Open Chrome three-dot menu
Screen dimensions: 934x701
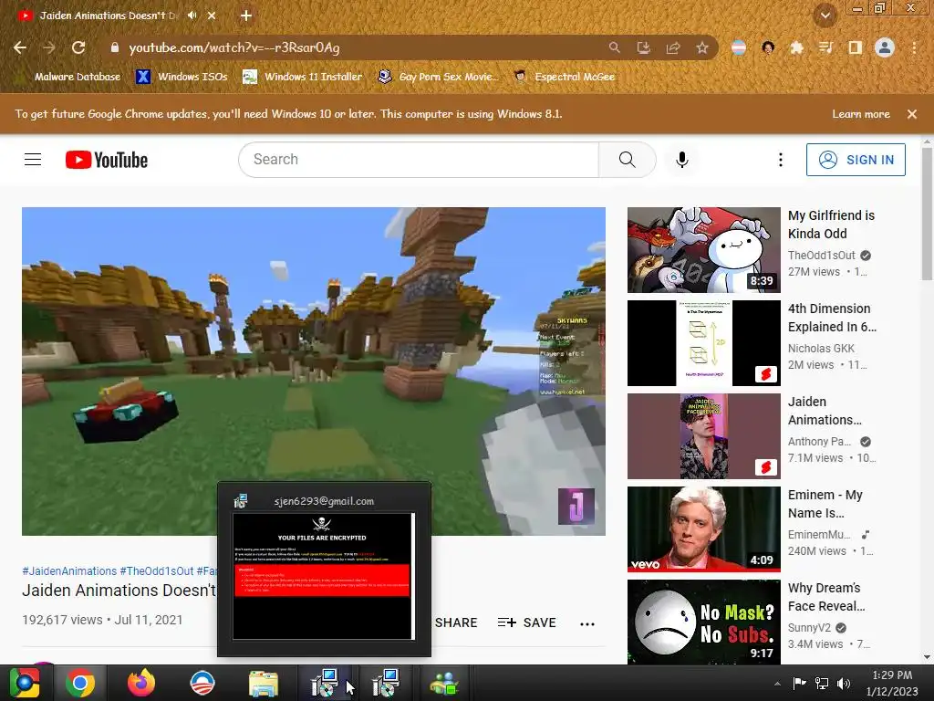pyautogui.click(x=914, y=47)
